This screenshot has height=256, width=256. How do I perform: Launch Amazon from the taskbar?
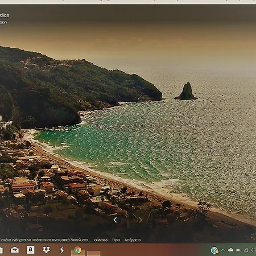click(x=31, y=250)
